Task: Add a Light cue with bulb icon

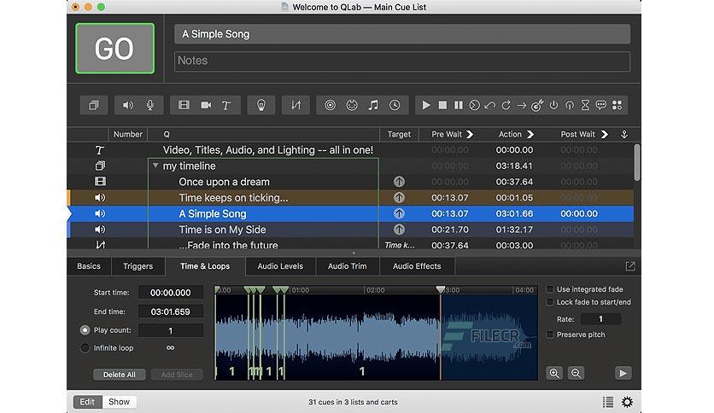Action: pyautogui.click(x=261, y=106)
